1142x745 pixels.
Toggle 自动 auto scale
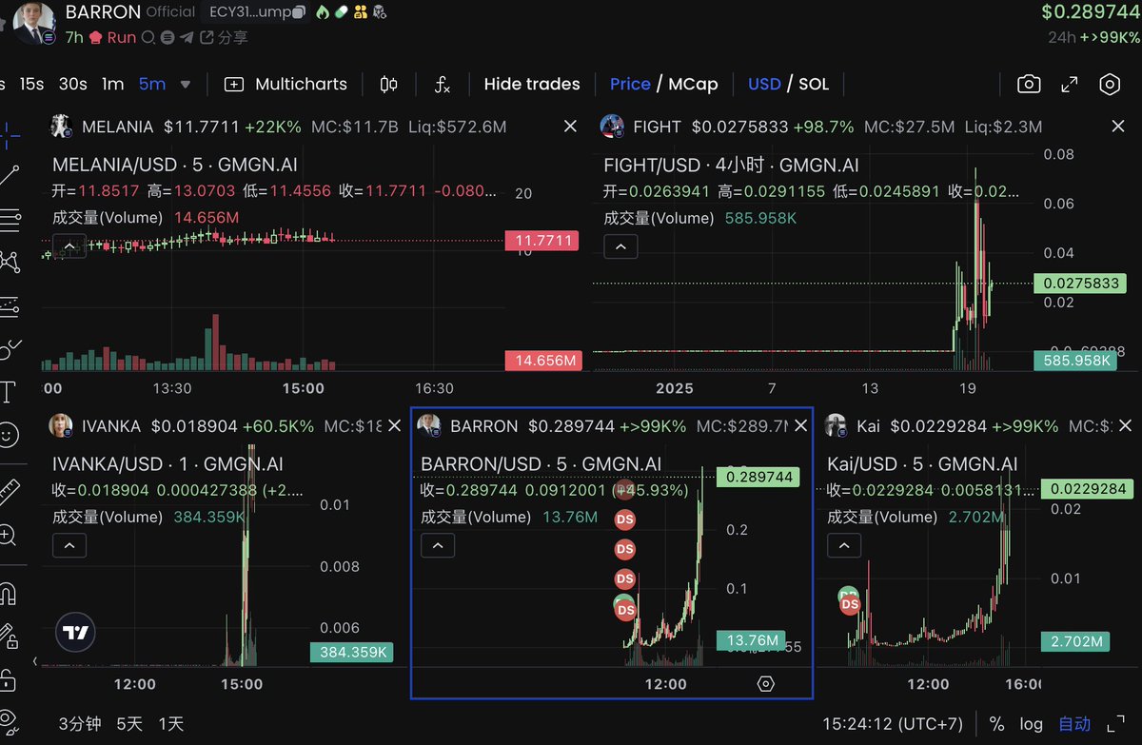[x=1074, y=724]
